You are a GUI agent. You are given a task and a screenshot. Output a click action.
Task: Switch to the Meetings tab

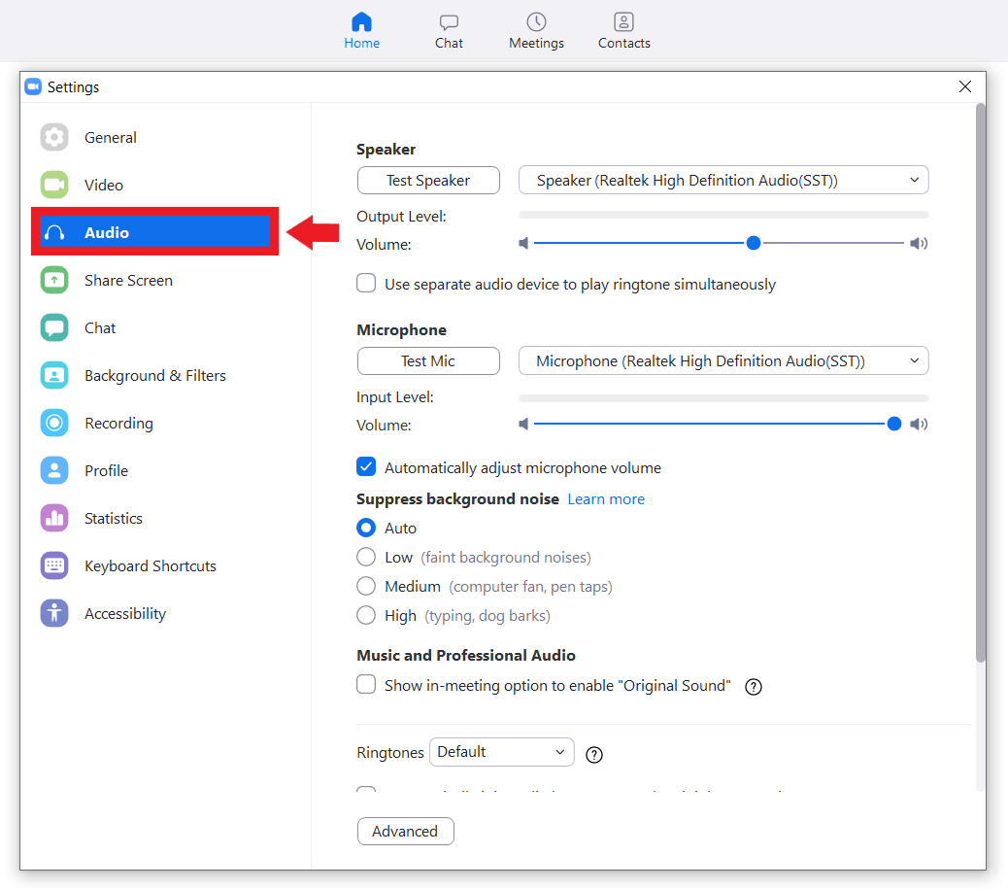pyautogui.click(x=536, y=31)
